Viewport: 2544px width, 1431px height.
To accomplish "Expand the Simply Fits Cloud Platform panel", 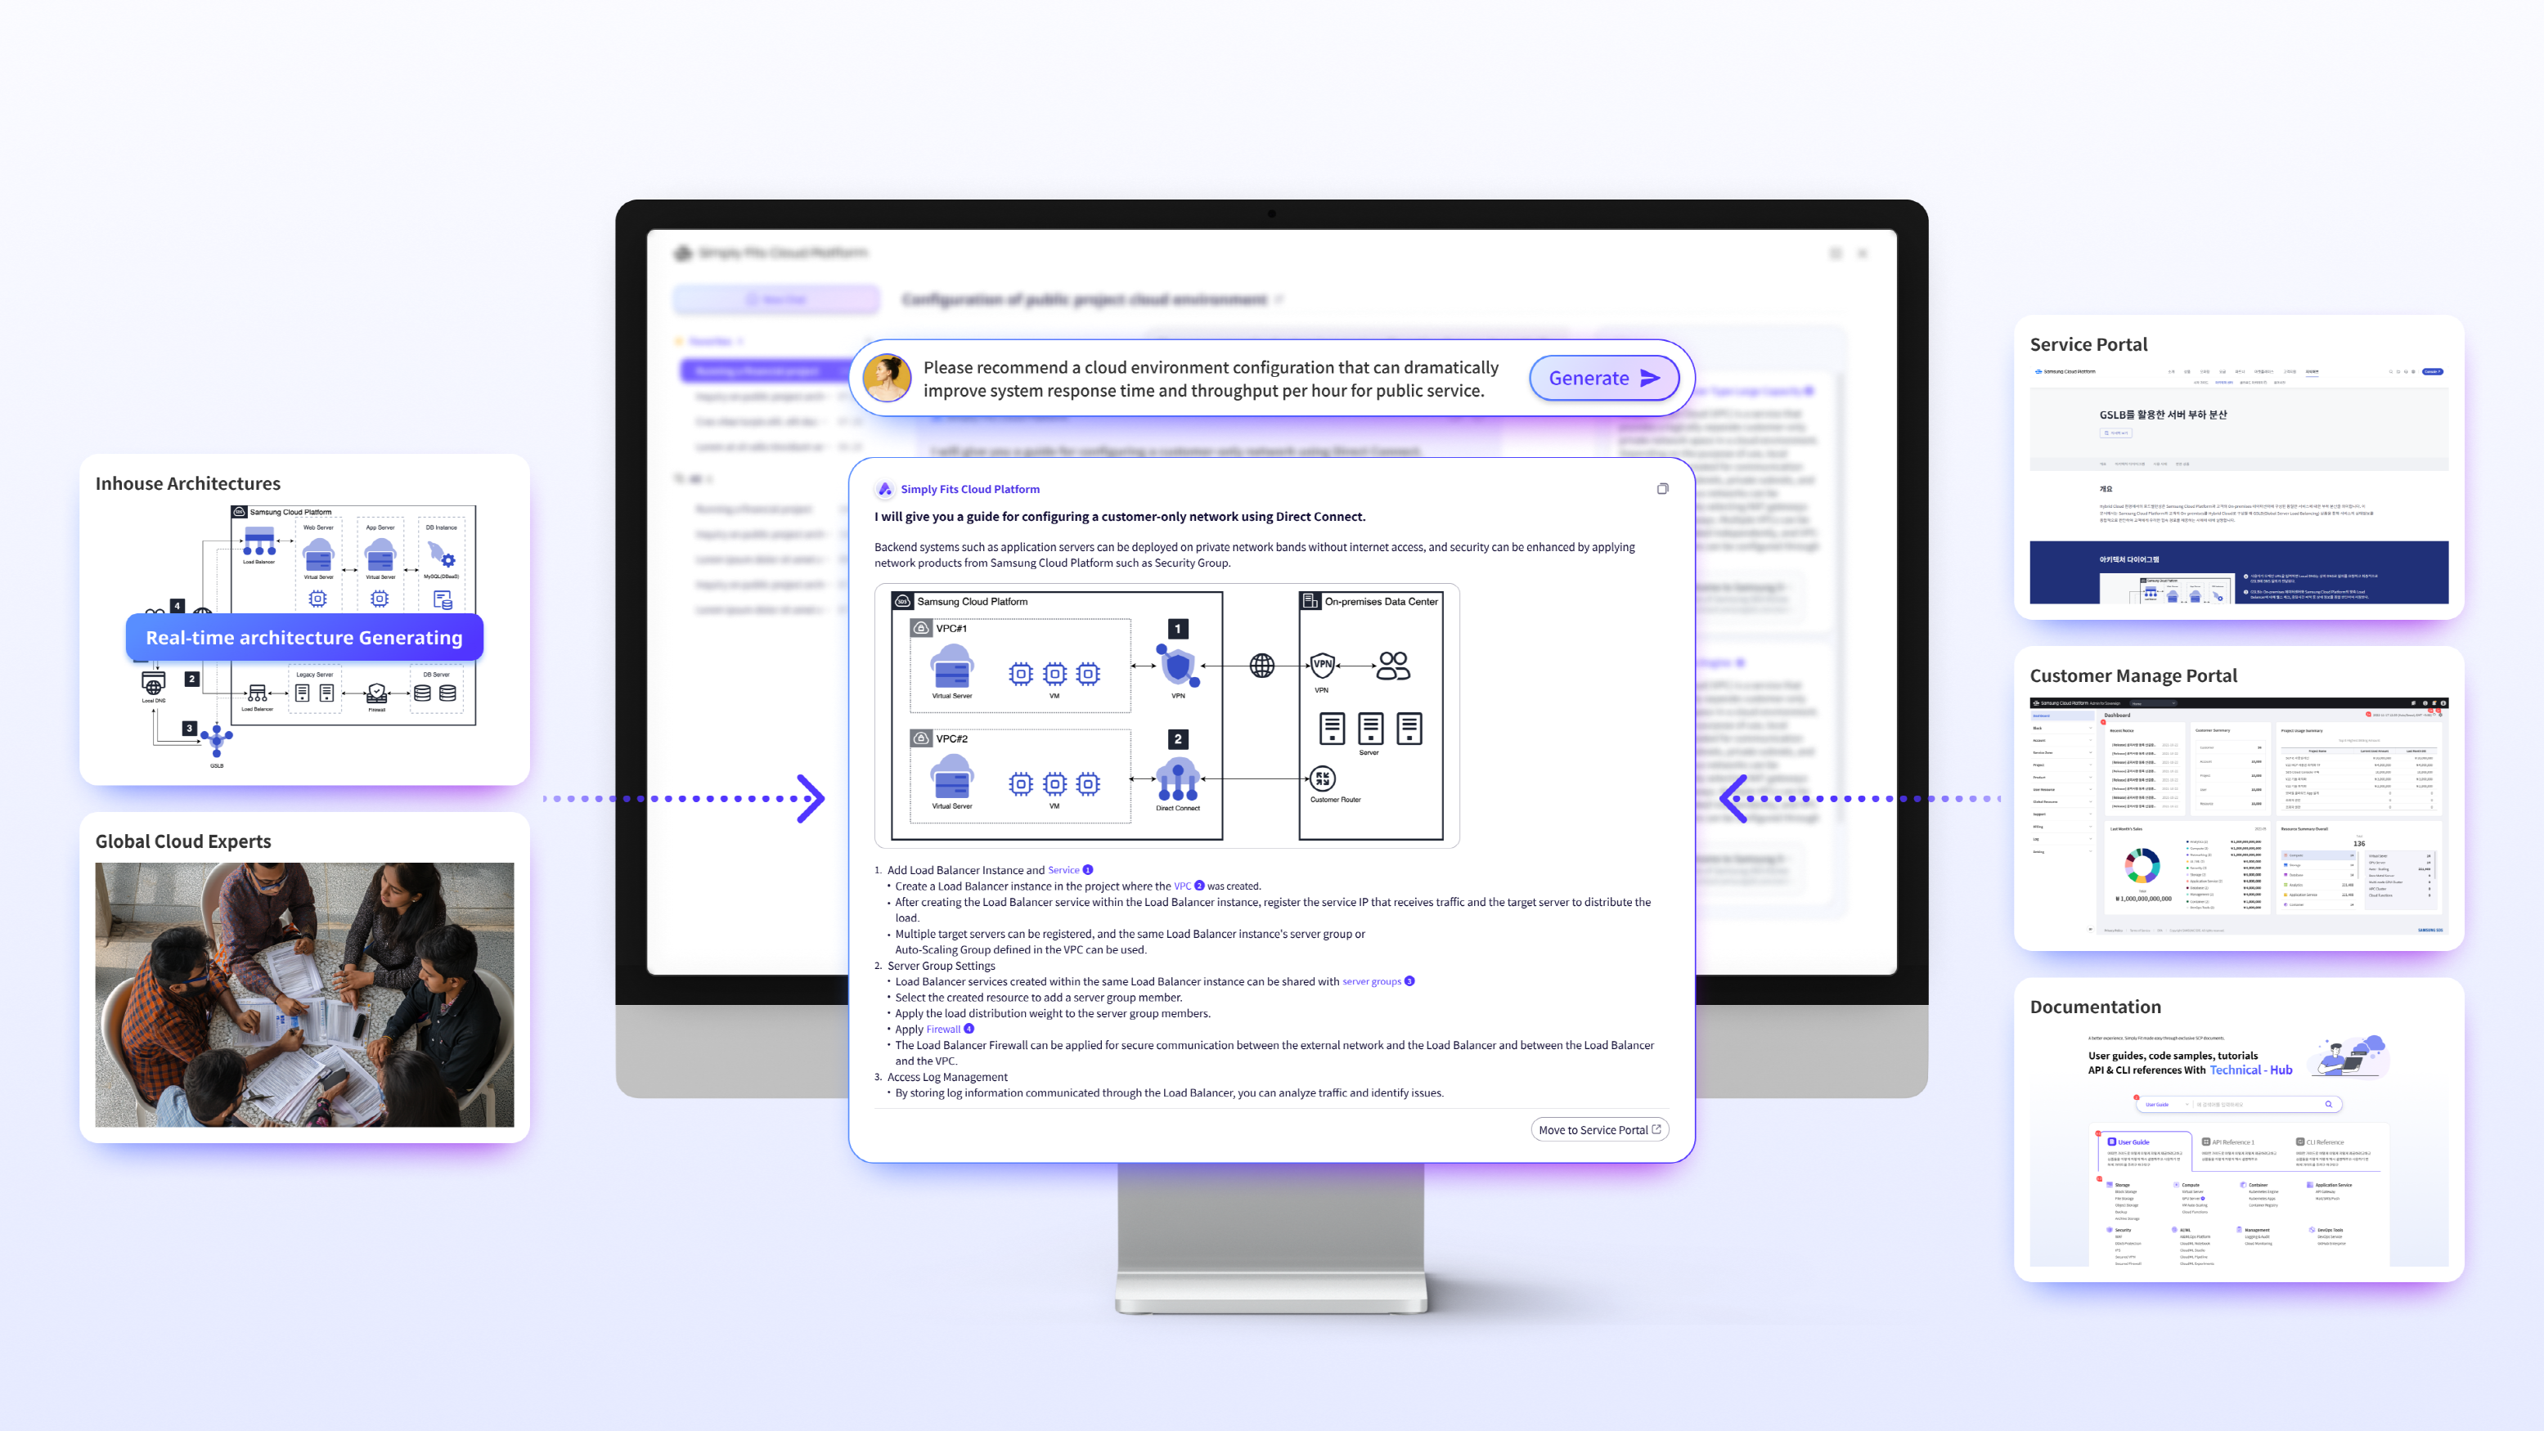I will 1661,489.
